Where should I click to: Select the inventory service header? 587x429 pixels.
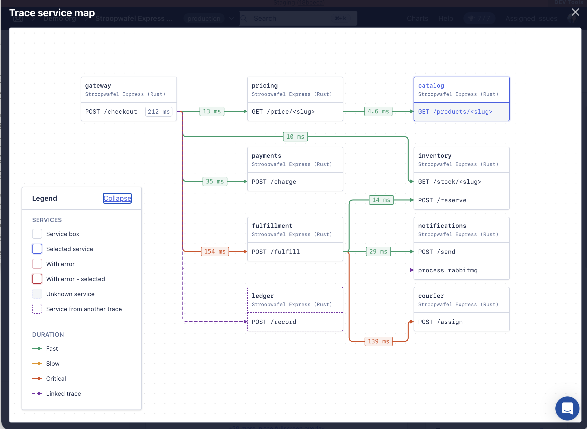[x=461, y=160]
